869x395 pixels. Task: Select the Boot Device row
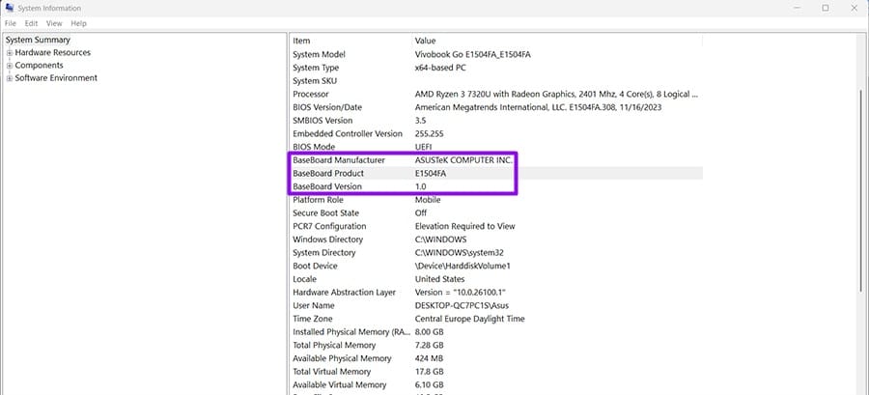496,266
